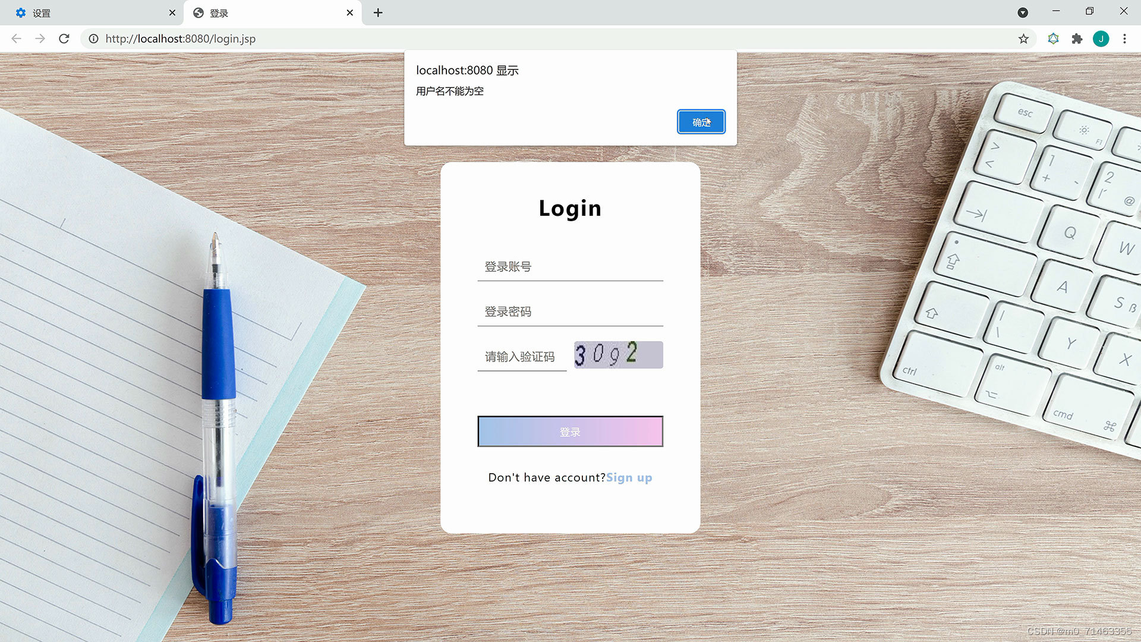
Task: Go forward to next page
Action: (40, 39)
